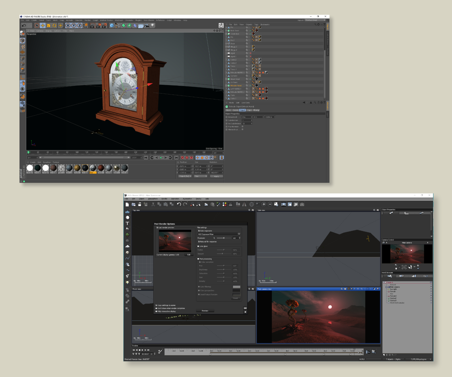
Task: Click the Save disk icon in Vue
Action: click(x=140, y=204)
